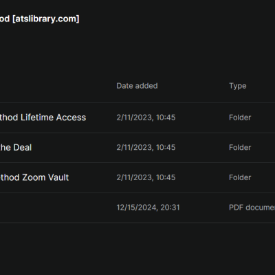This screenshot has height=275, width=275.
Task: Click Folder type in Zoom Vault row
Action: (x=240, y=177)
